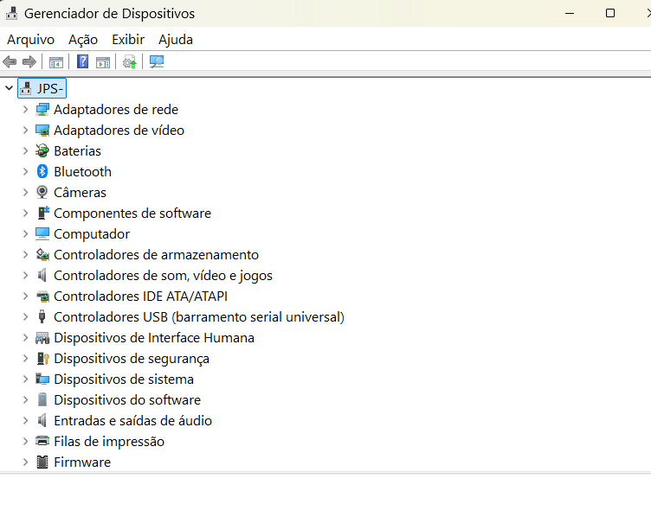
Task: Expand Controladores IDE ATA/ATAPI category
Action: (x=25, y=297)
